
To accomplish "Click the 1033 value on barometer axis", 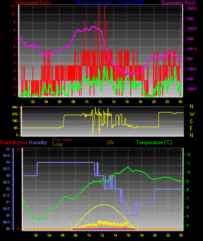I will click(x=190, y=19).
